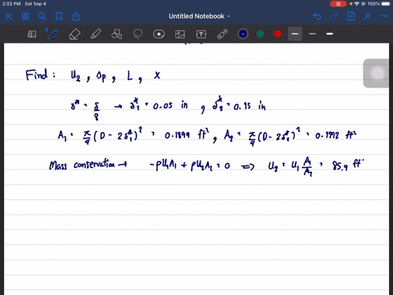
Task: Open the page thumbnails grid view
Action: click(x=25, y=16)
